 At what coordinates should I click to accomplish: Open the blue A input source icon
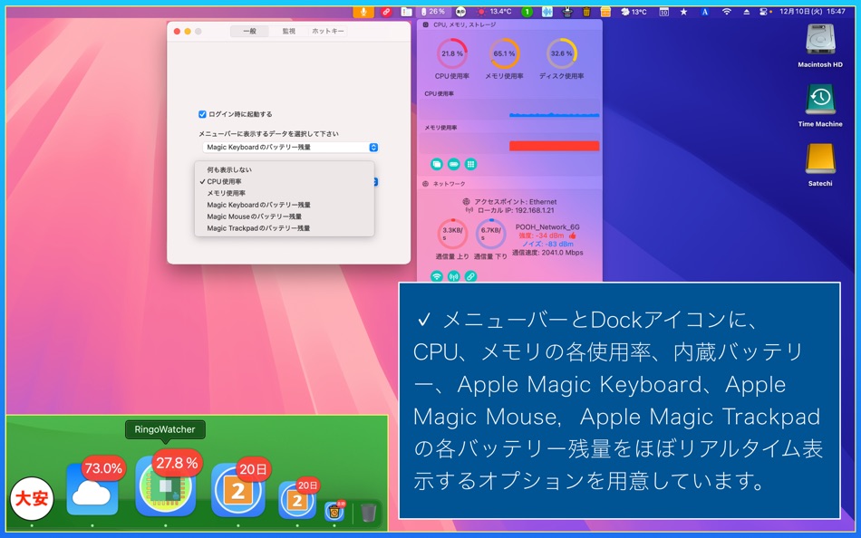(705, 12)
